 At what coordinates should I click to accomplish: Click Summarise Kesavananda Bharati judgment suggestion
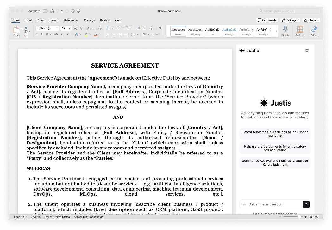pyautogui.click(x=275, y=162)
